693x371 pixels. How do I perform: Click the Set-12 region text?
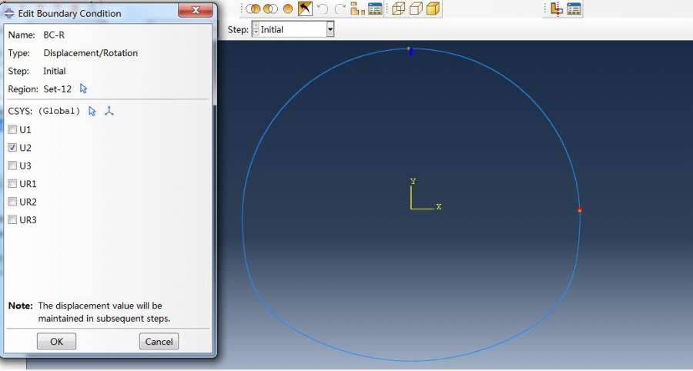coord(58,89)
